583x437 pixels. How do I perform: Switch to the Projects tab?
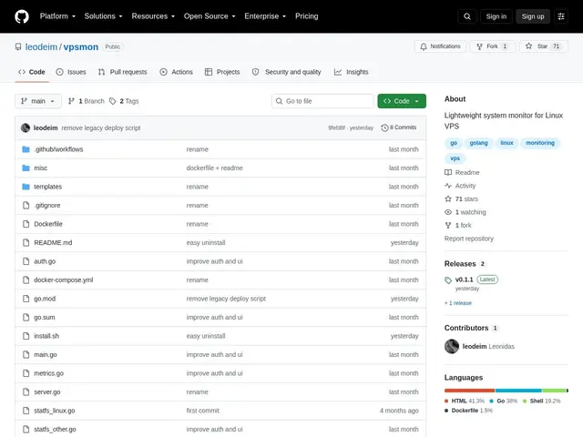coord(222,72)
